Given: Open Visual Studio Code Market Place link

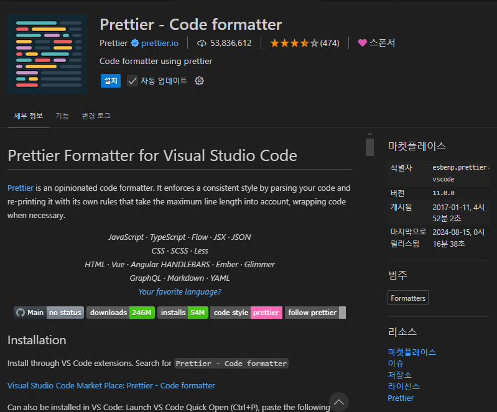Looking at the screenshot, I should click(x=111, y=386).
